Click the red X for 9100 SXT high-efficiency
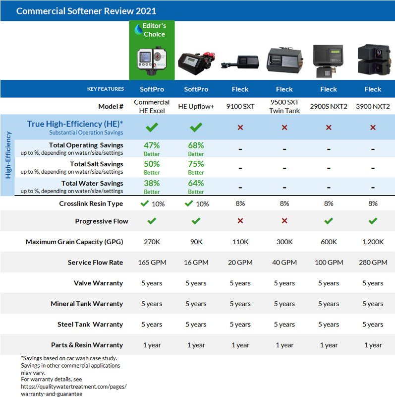The height and width of the screenshot is (397, 395). click(x=240, y=128)
